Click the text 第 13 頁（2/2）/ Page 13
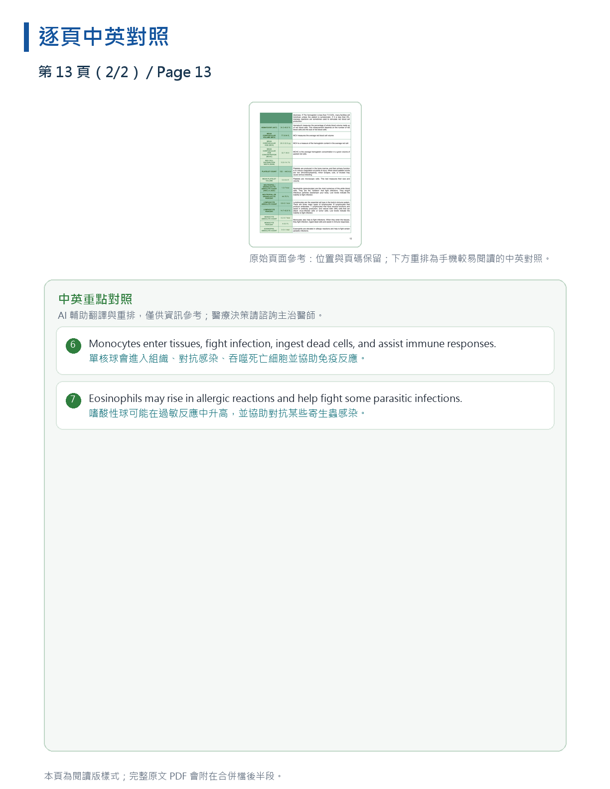610x789 pixels. pyautogui.click(x=125, y=72)
